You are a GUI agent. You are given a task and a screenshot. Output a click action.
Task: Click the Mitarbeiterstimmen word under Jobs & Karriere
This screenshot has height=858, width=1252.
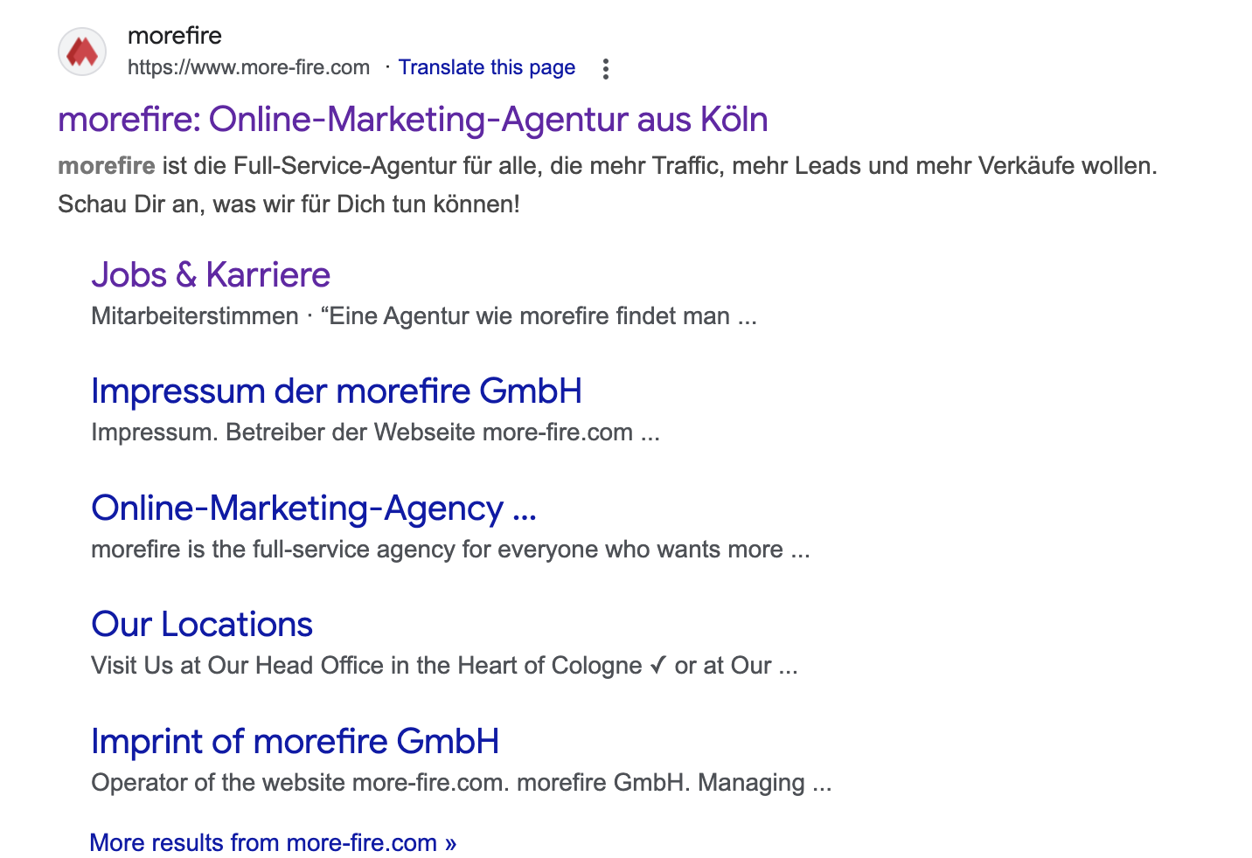(195, 316)
